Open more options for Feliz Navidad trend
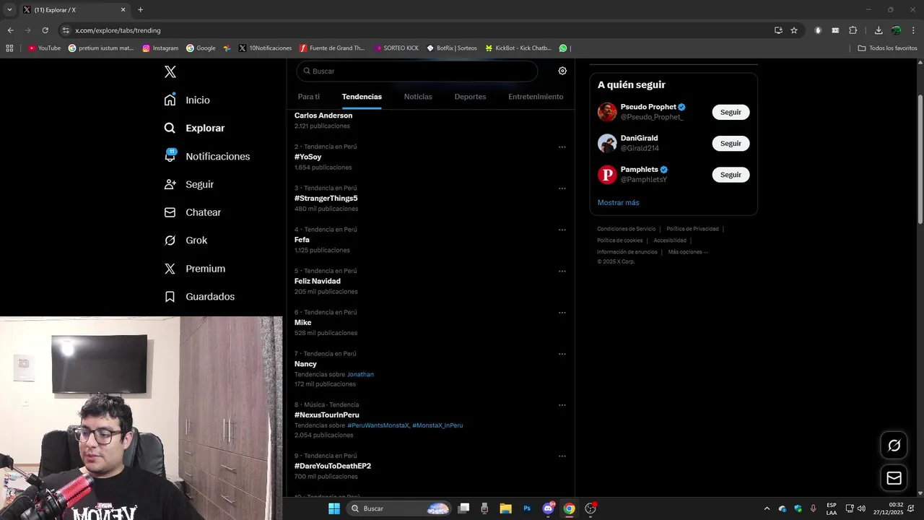This screenshot has width=924, height=520. tap(562, 272)
